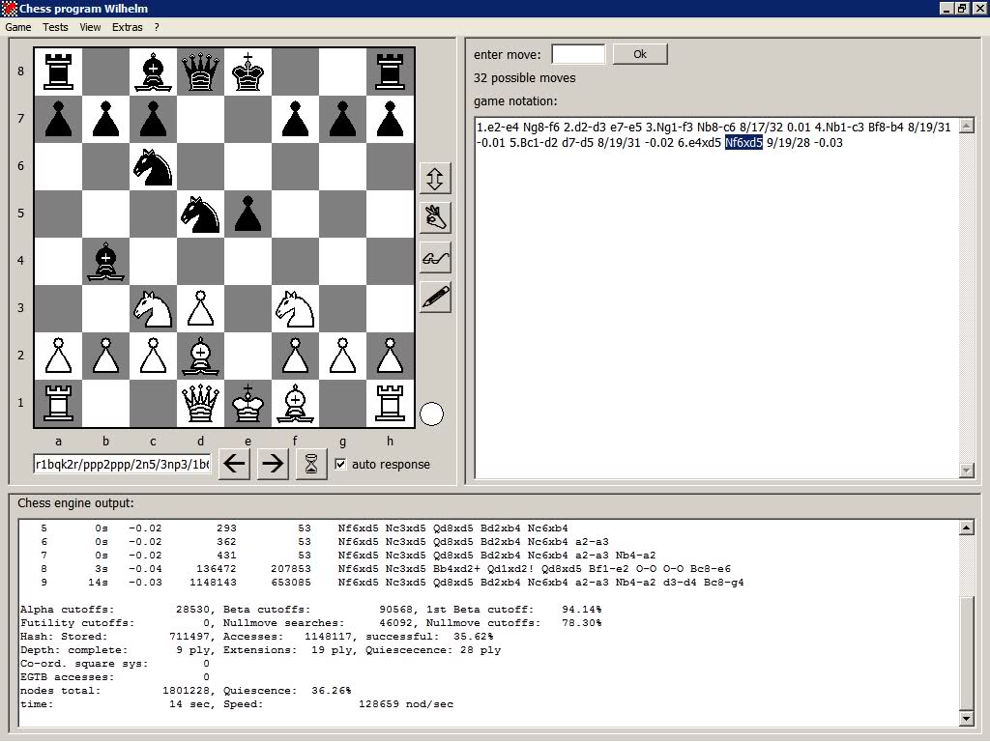Viewport: 990px width, 742px height.
Task: Click engine output scrollbar up arrow
Action: coord(966,528)
